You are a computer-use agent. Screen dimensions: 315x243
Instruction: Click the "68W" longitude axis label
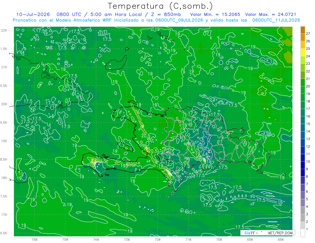(281, 239)
